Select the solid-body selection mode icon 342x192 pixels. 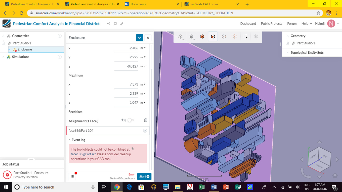pyautogui.click(x=202, y=37)
